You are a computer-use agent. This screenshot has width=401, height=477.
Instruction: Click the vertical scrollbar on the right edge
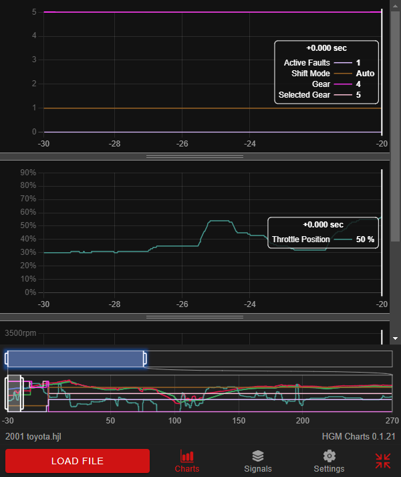396,120
